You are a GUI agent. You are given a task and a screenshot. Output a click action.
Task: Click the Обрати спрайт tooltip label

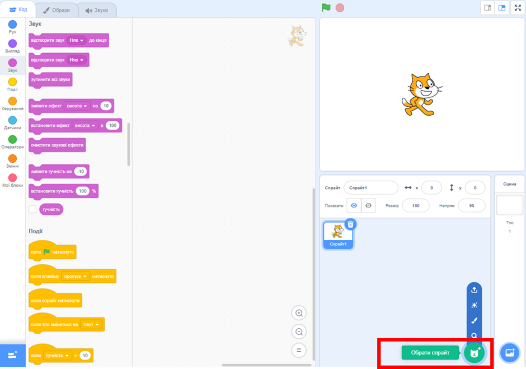point(430,353)
